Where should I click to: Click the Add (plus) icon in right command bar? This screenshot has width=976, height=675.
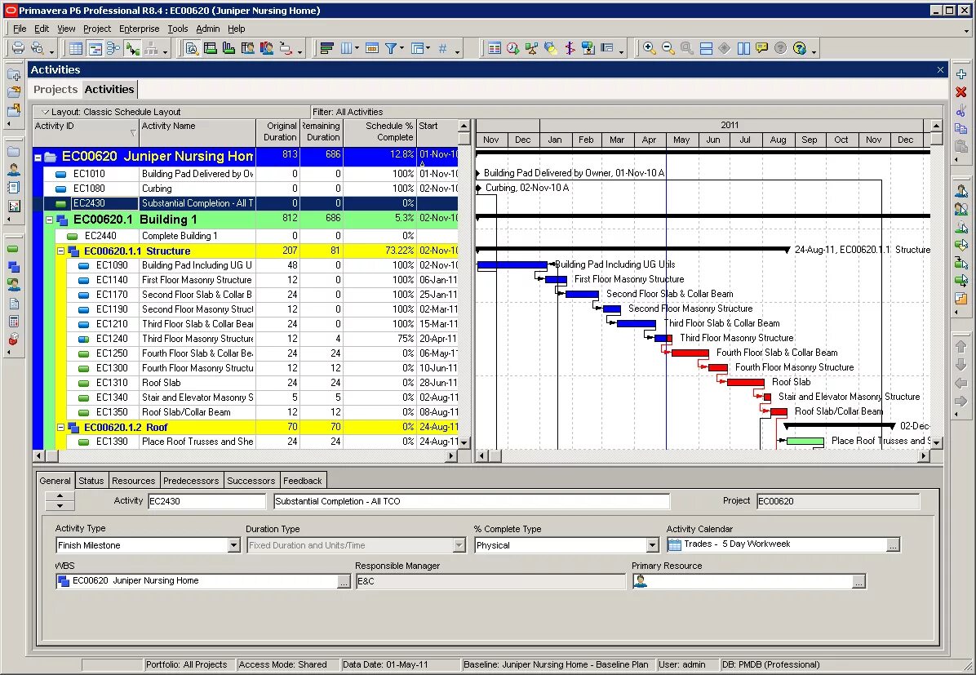[961, 74]
